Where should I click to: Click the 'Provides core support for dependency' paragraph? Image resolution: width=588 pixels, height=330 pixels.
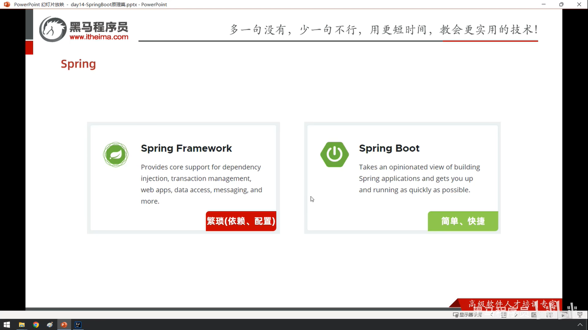click(201, 184)
